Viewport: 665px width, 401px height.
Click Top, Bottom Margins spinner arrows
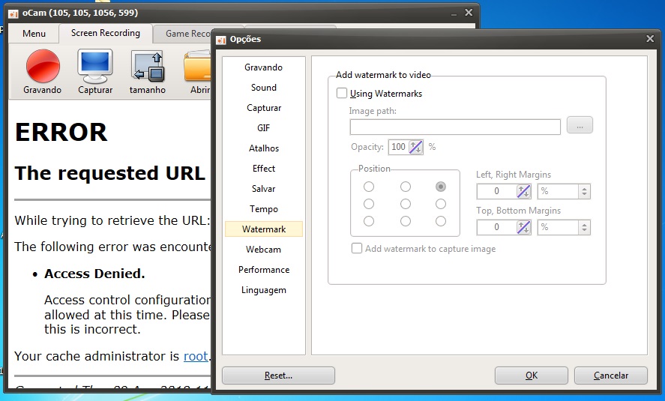pos(524,227)
